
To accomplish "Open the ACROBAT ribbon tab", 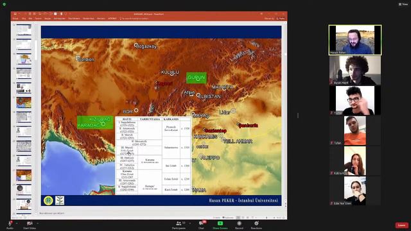I will [x=112, y=19].
